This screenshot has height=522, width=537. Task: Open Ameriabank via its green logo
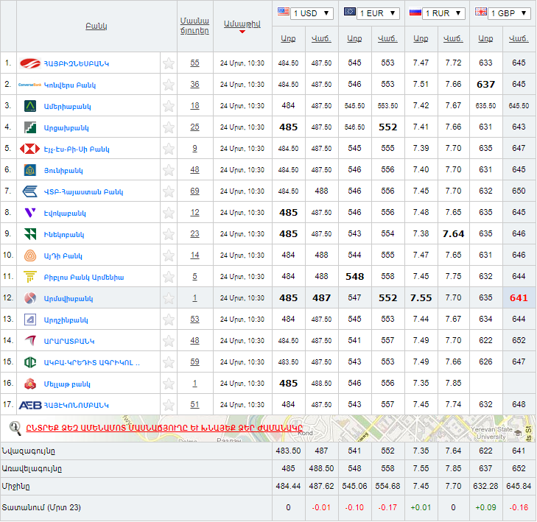[30, 106]
